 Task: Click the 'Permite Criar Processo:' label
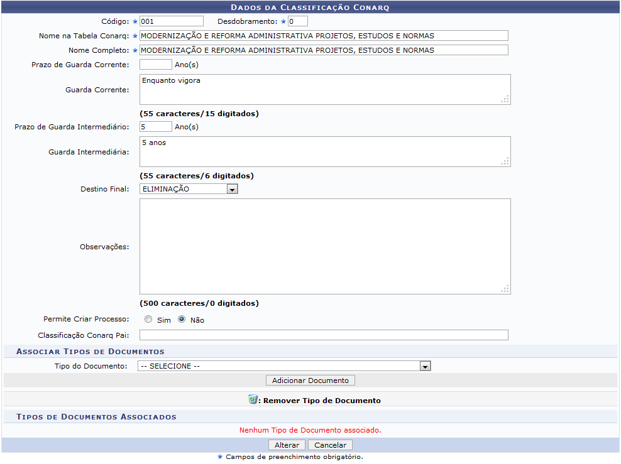(86, 319)
